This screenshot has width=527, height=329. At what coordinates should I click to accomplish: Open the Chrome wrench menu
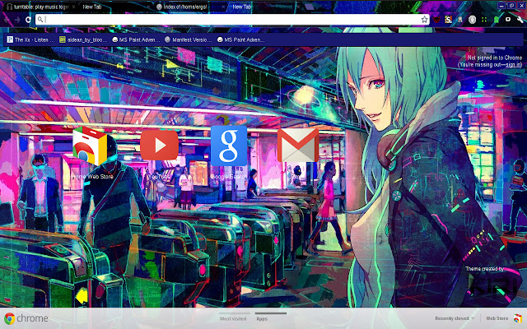tap(520, 20)
